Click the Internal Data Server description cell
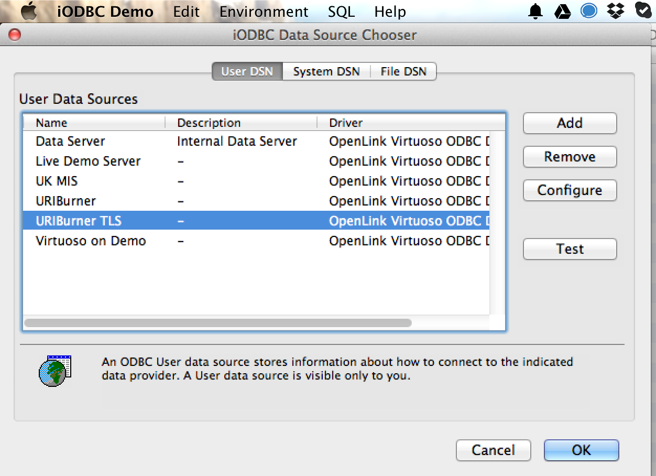This screenshot has height=476, width=656. pyautogui.click(x=237, y=141)
